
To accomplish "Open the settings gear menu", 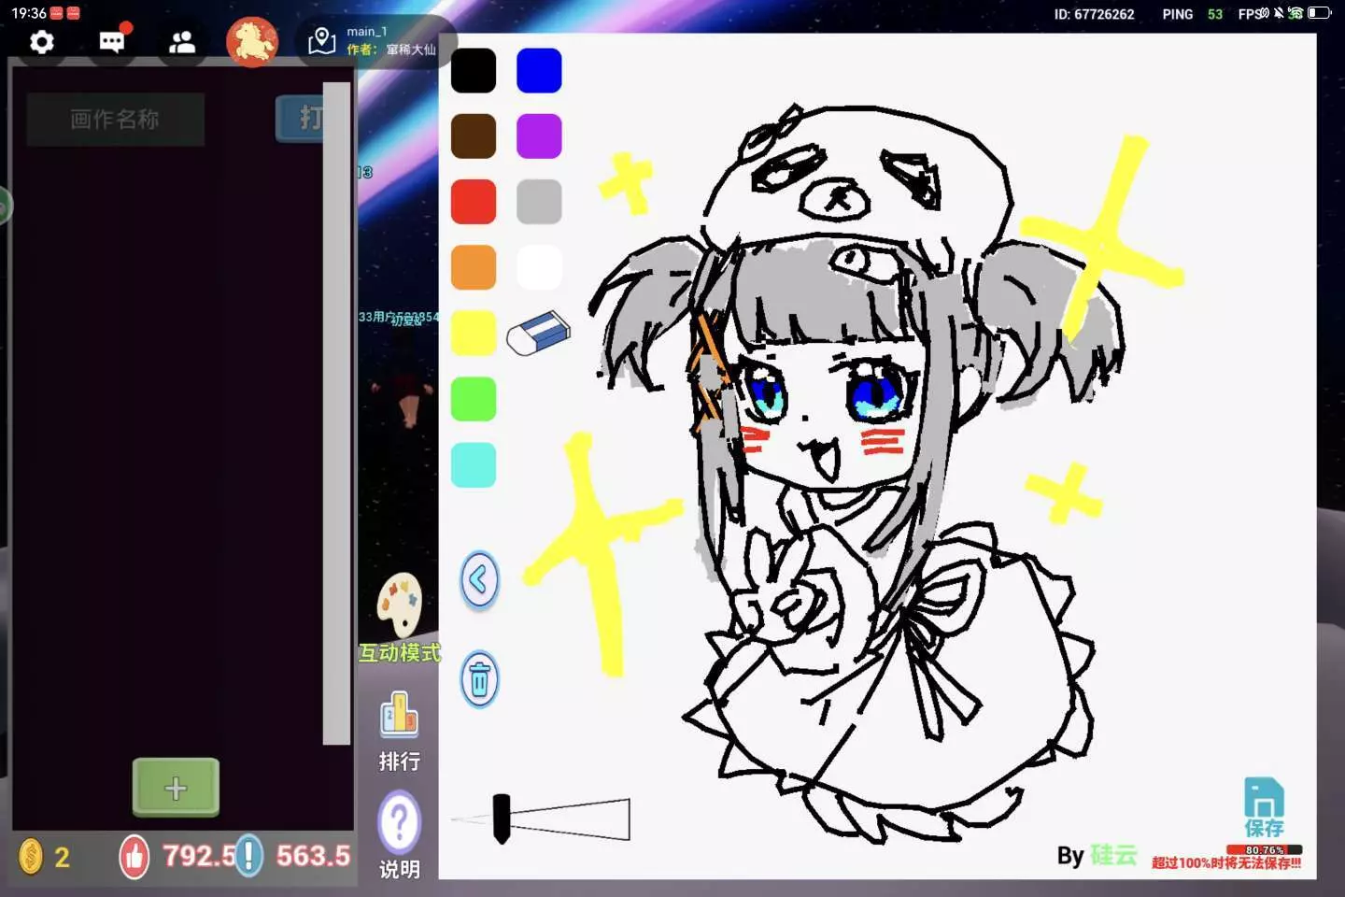I will click(x=42, y=42).
